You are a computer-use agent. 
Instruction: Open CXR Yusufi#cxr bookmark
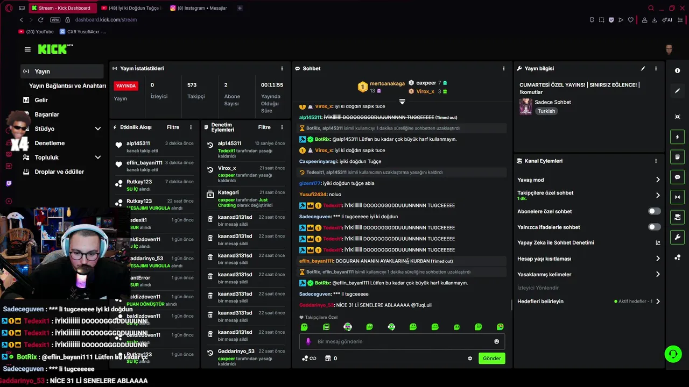(x=83, y=32)
